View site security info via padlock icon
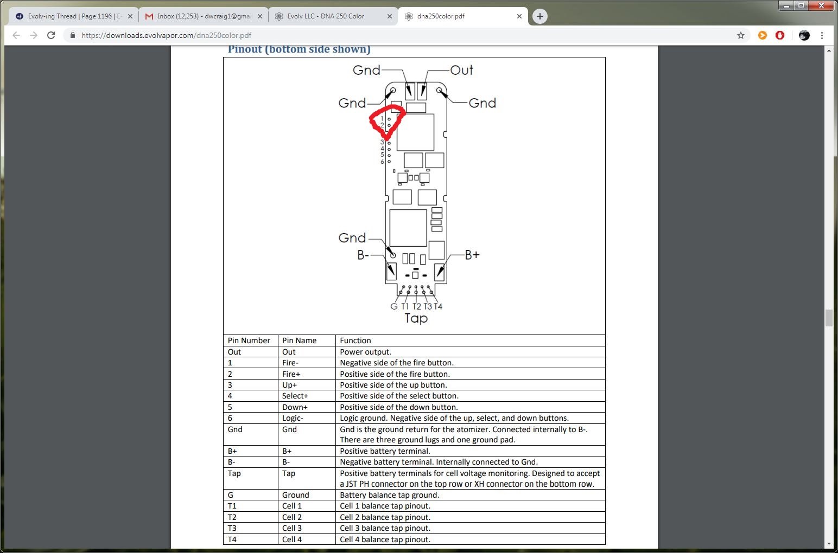838x553 pixels. click(72, 35)
